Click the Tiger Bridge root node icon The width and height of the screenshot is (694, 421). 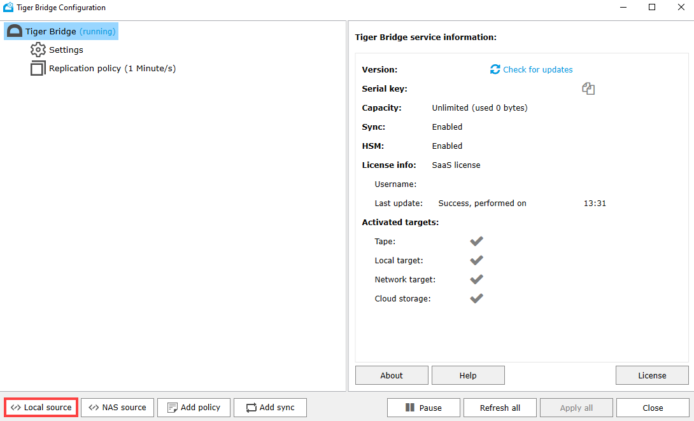tap(14, 31)
